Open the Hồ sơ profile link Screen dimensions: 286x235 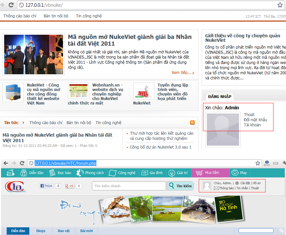click(x=257, y=183)
